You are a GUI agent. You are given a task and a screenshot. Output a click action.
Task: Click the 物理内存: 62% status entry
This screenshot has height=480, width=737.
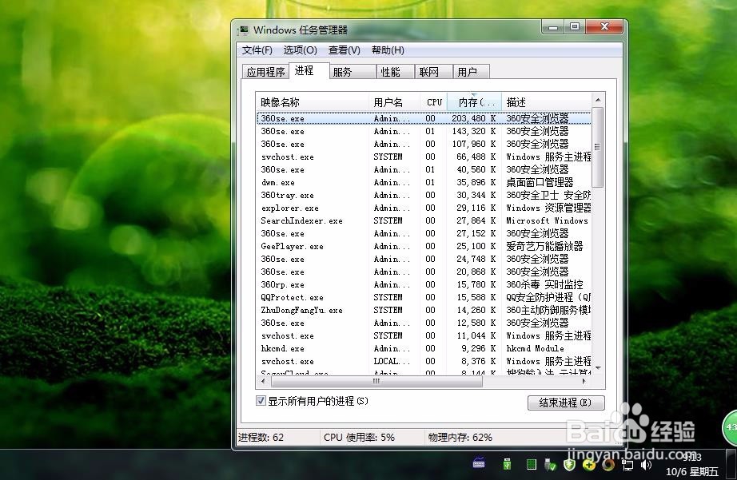[460, 437]
